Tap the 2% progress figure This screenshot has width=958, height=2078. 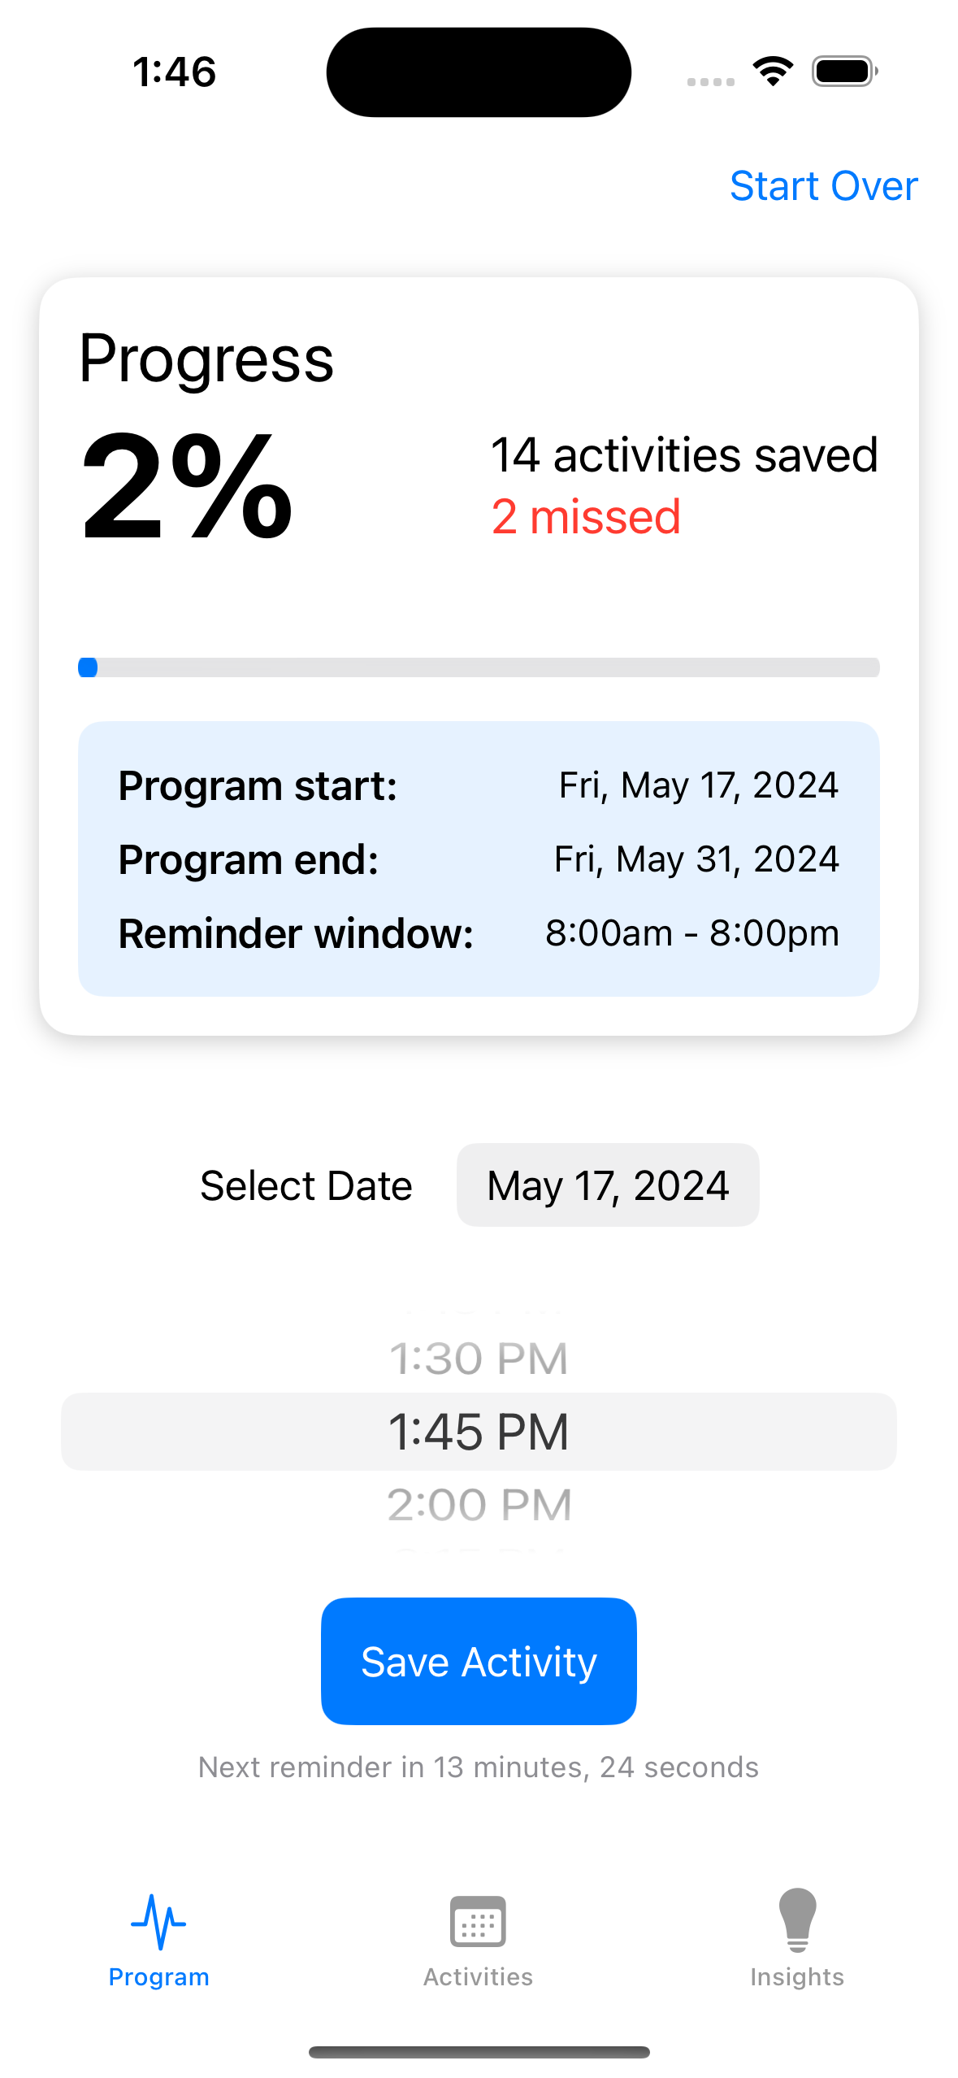[x=187, y=487]
